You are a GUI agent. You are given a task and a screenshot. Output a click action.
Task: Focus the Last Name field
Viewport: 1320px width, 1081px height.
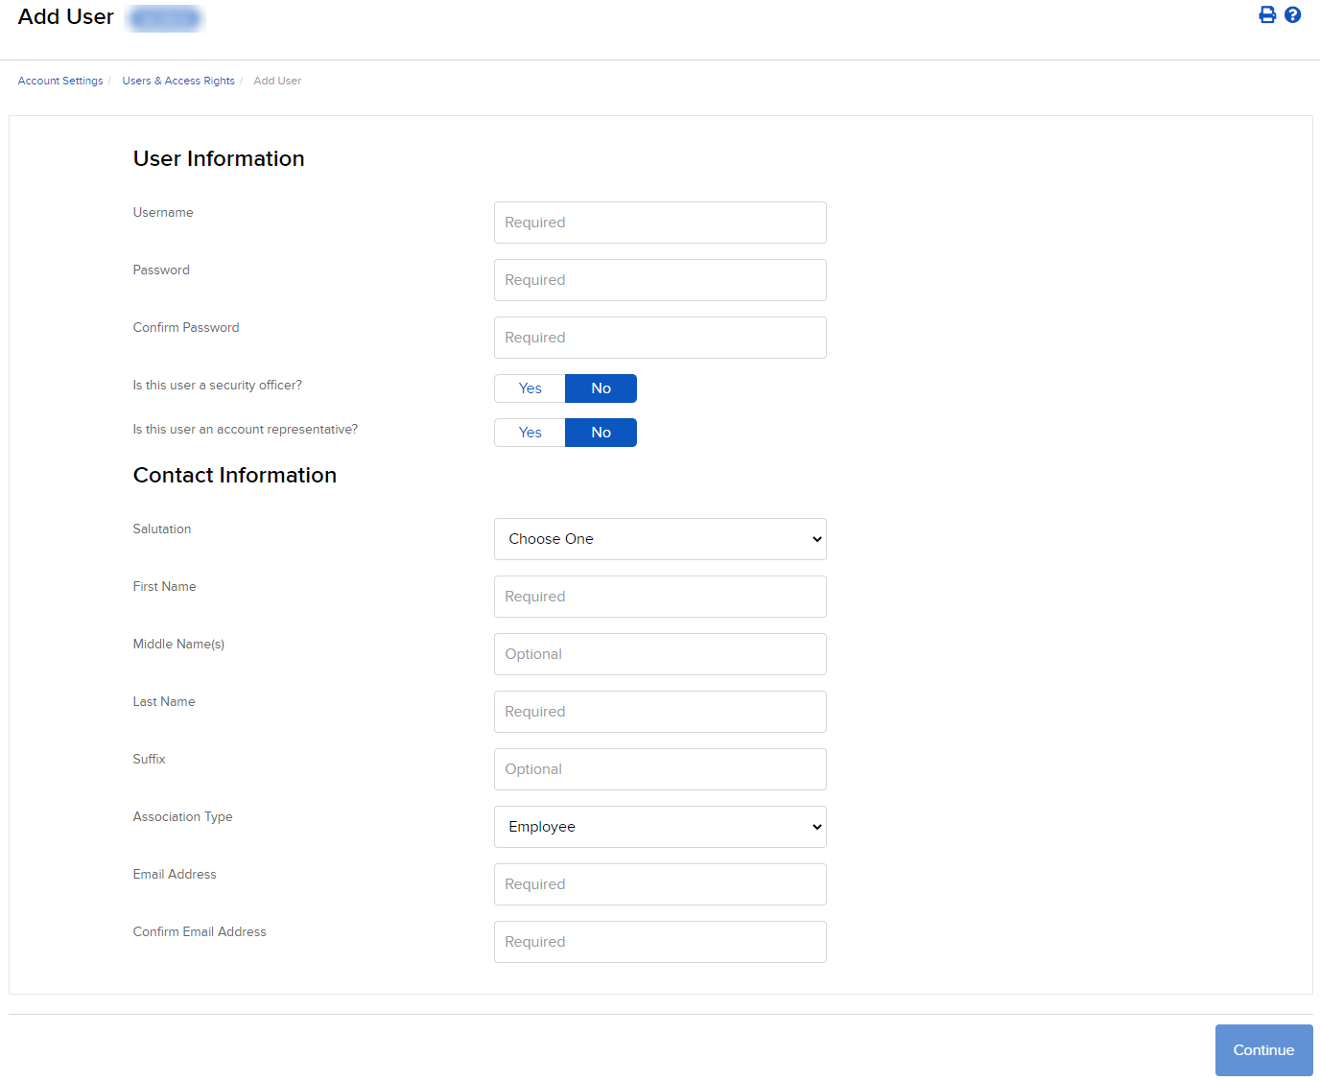click(660, 712)
